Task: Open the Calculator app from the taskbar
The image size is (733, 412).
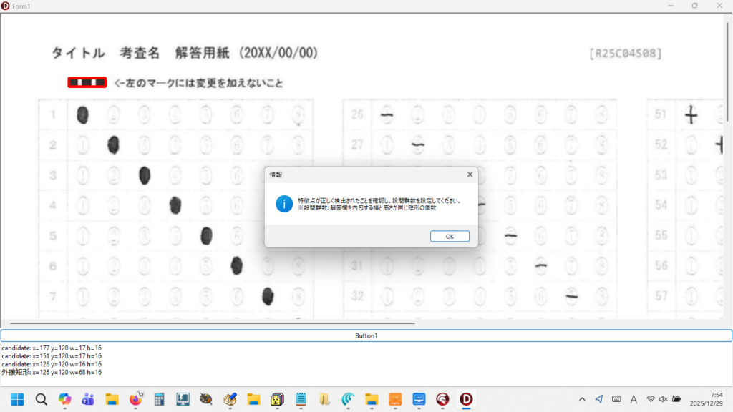Action: [x=159, y=398]
